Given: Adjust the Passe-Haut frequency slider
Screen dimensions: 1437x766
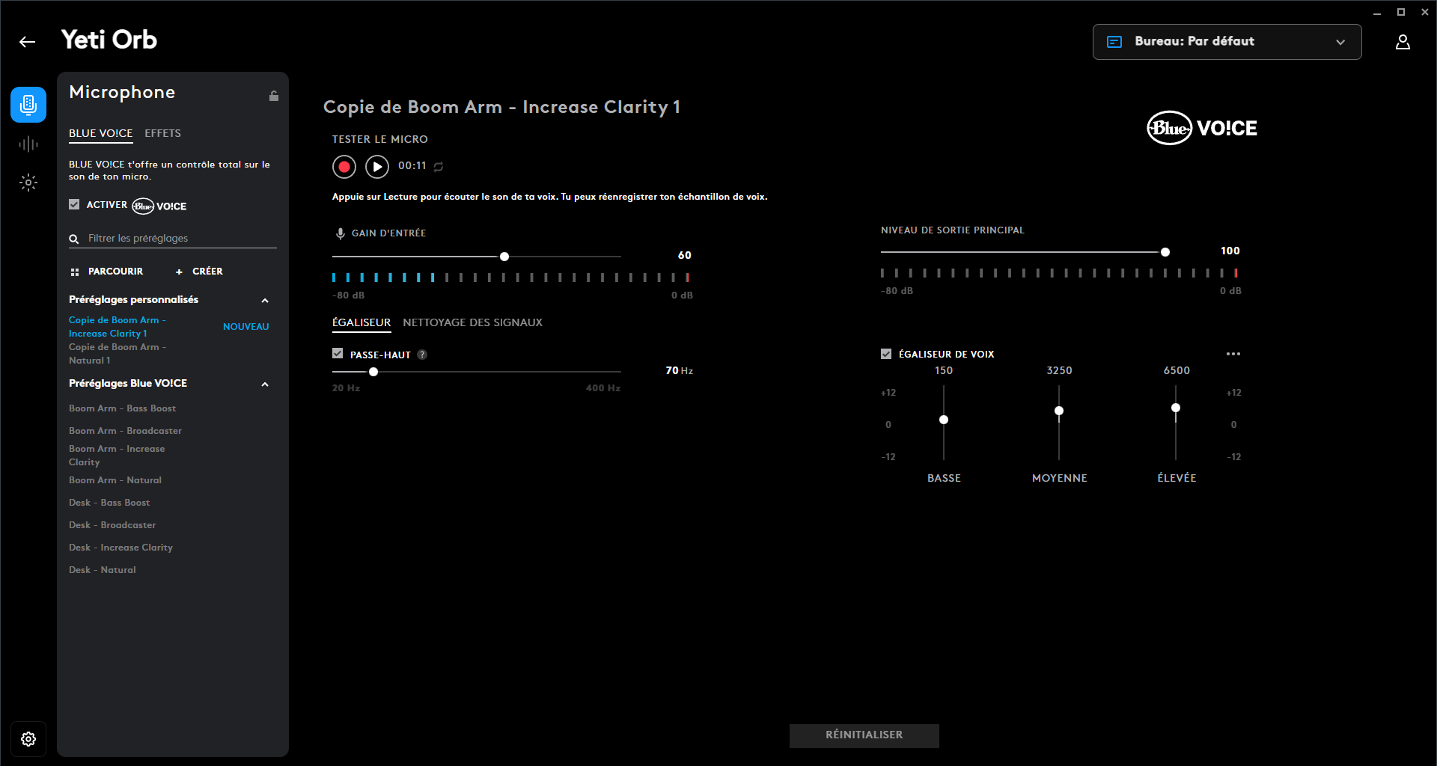Looking at the screenshot, I should tap(373, 372).
